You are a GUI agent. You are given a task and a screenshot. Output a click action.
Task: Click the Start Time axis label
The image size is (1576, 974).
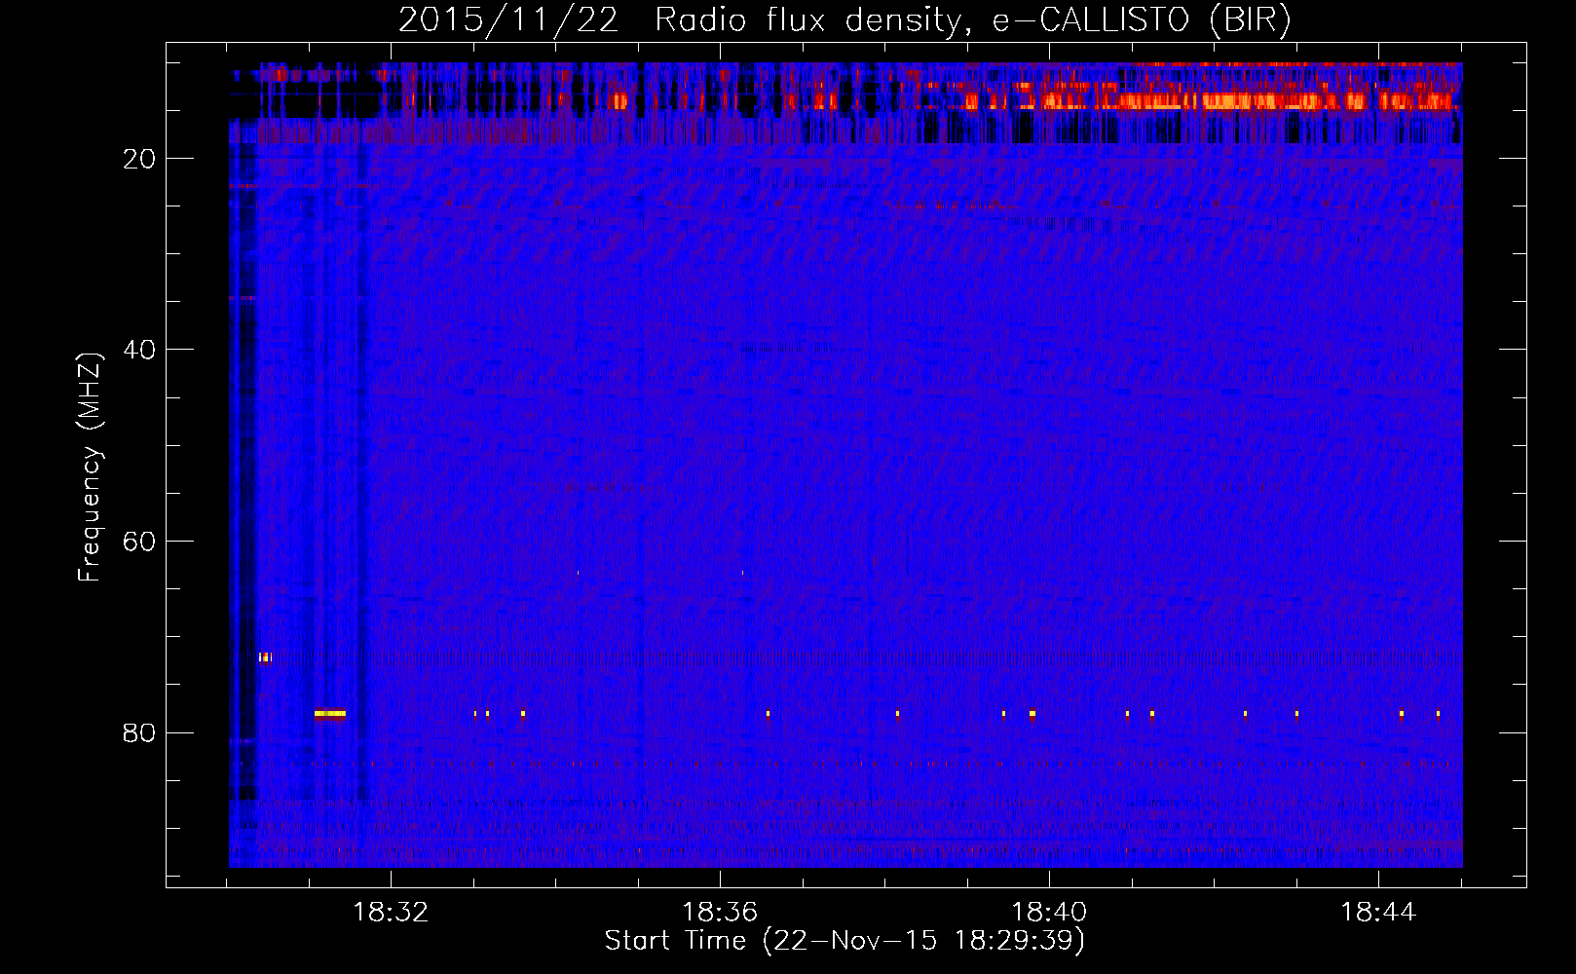(x=844, y=941)
